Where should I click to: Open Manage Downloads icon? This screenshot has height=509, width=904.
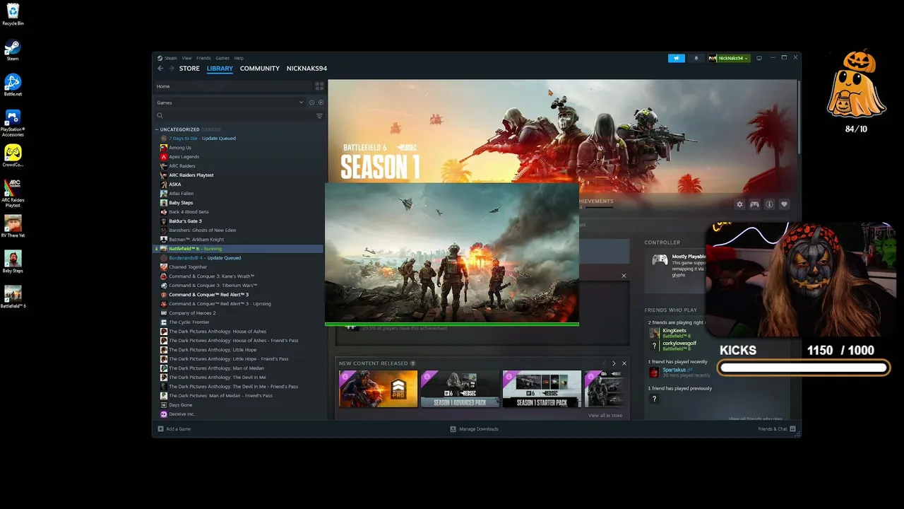[453, 429]
